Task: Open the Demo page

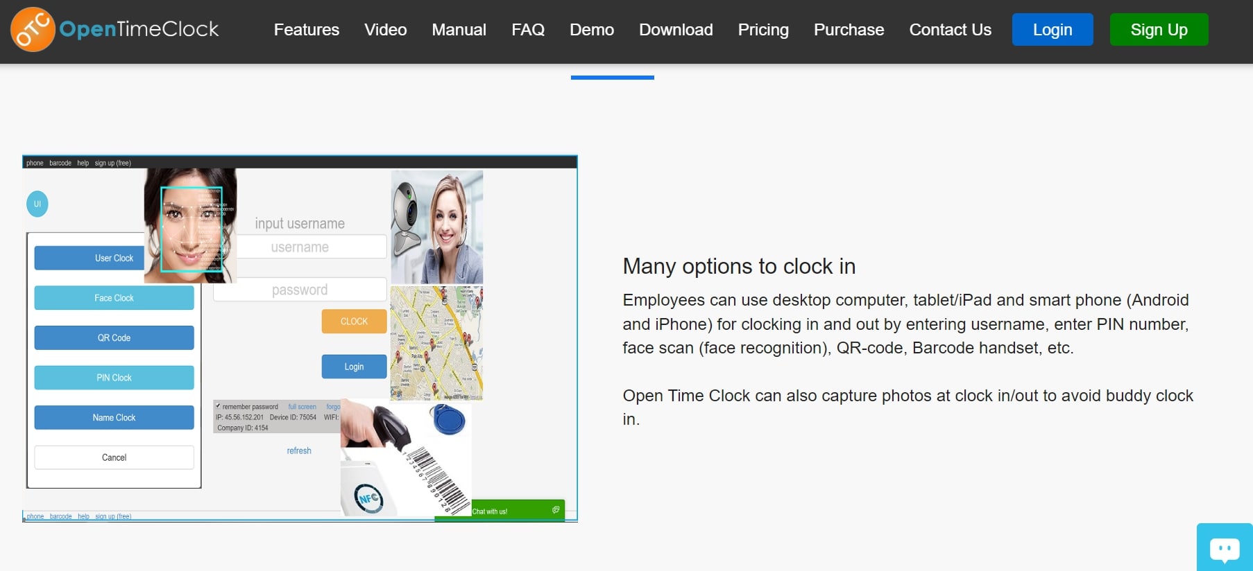Action: click(592, 30)
